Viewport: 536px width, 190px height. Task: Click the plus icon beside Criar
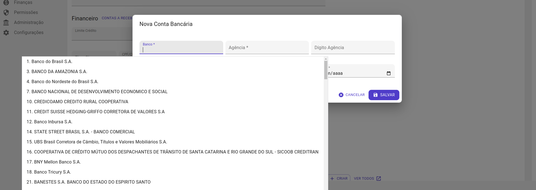332,179
